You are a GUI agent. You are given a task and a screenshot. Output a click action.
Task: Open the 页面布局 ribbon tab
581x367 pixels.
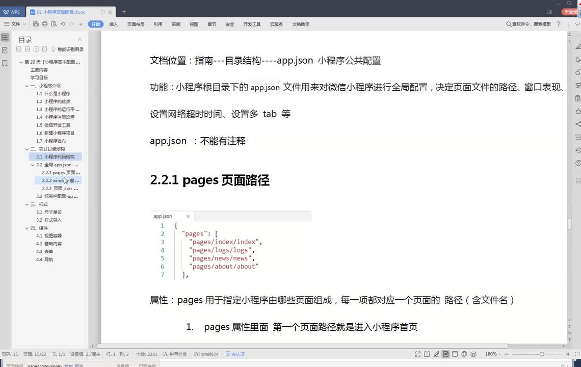click(x=136, y=24)
